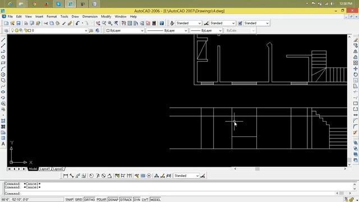This screenshot has height=202, width=359.
Task: Open the Insert menu
Action: click(x=39, y=16)
